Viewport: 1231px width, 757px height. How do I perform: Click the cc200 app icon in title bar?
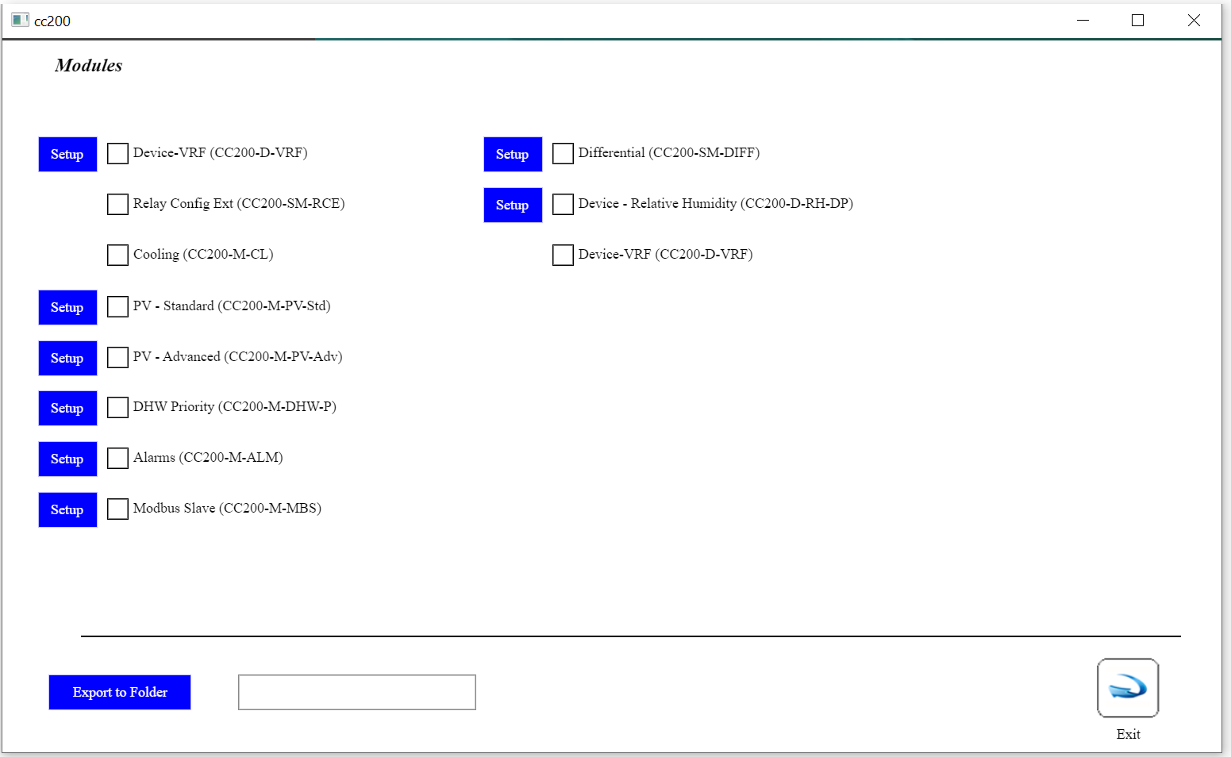tap(20, 20)
